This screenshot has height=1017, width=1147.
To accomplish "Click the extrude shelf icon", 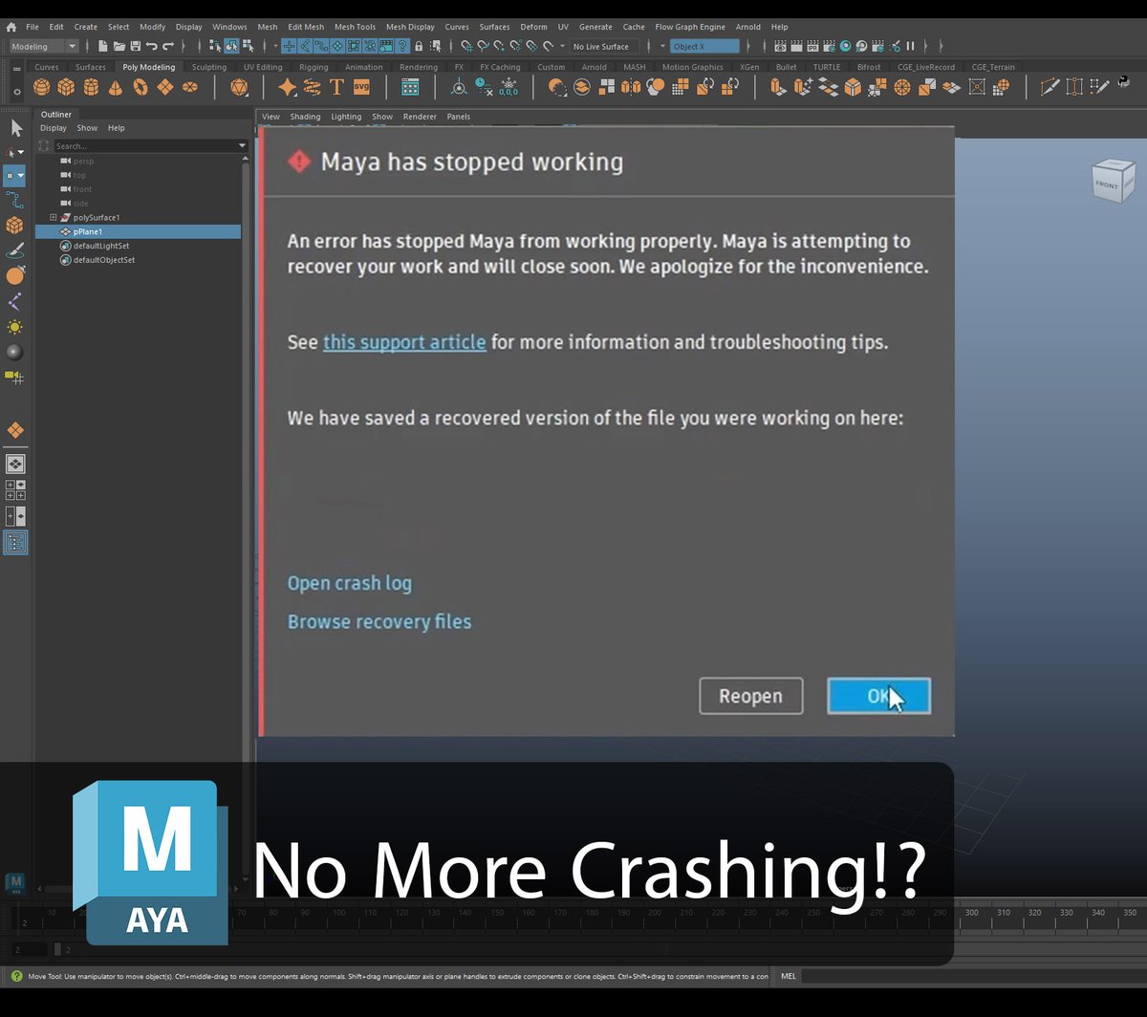I will pos(779,87).
